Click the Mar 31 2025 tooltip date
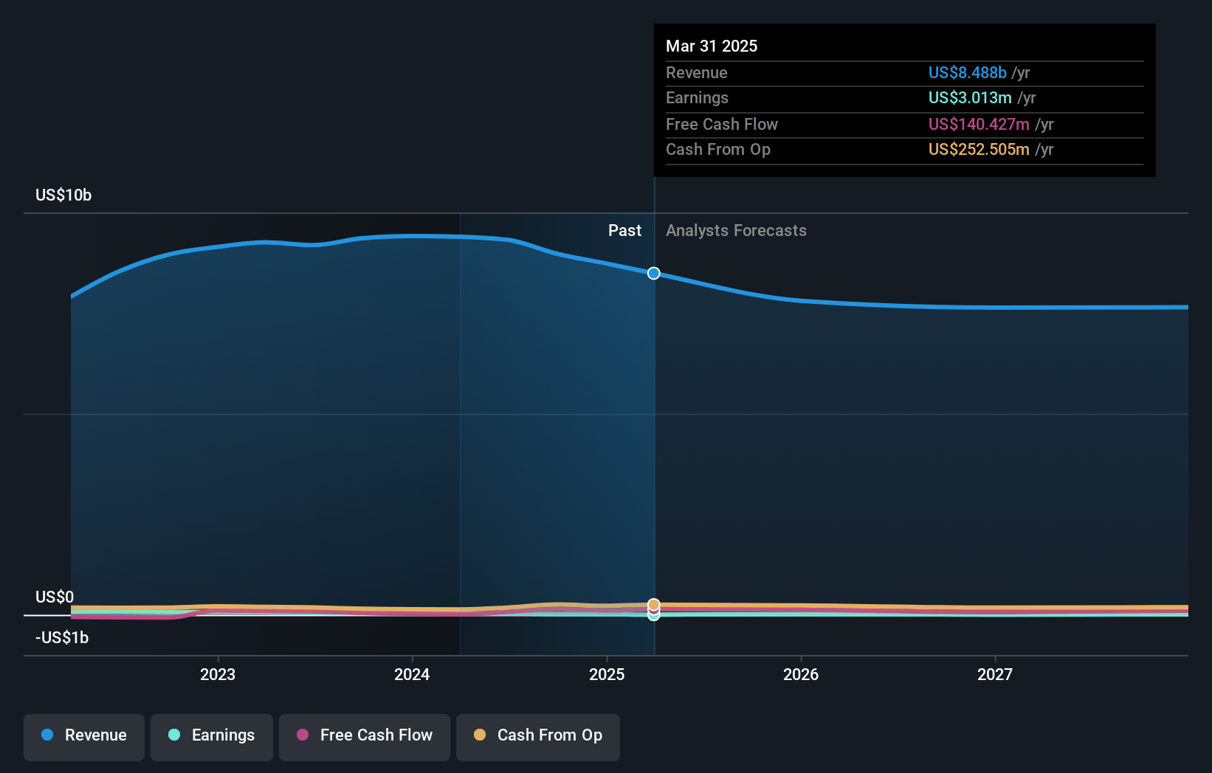The width and height of the screenshot is (1212, 773). click(712, 46)
